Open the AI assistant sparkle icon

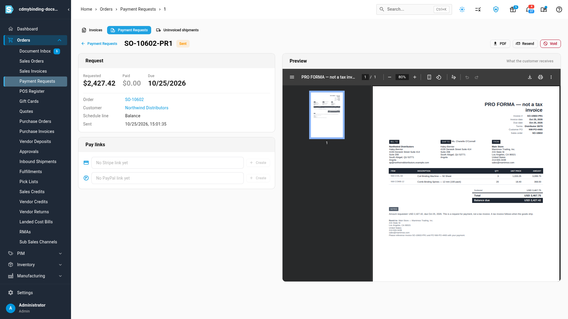tap(462, 9)
